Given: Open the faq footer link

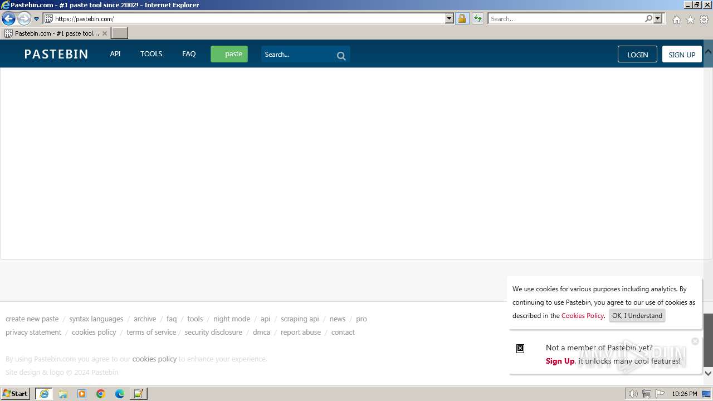Looking at the screenshot, I should [x=172, y=319].
